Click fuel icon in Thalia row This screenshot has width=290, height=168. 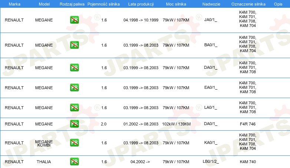[x=75, y=162]
